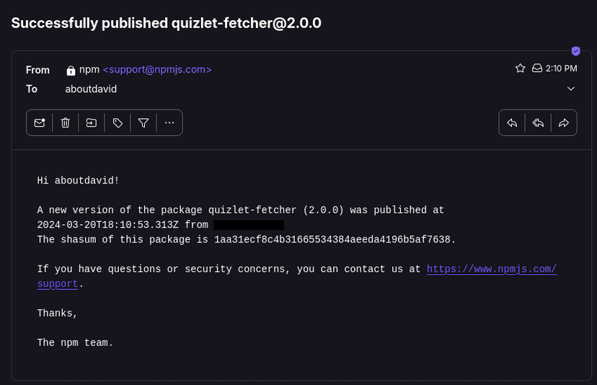
Task: Move the email to a folder
Action: pyautogui.click(x=92, y=123)
